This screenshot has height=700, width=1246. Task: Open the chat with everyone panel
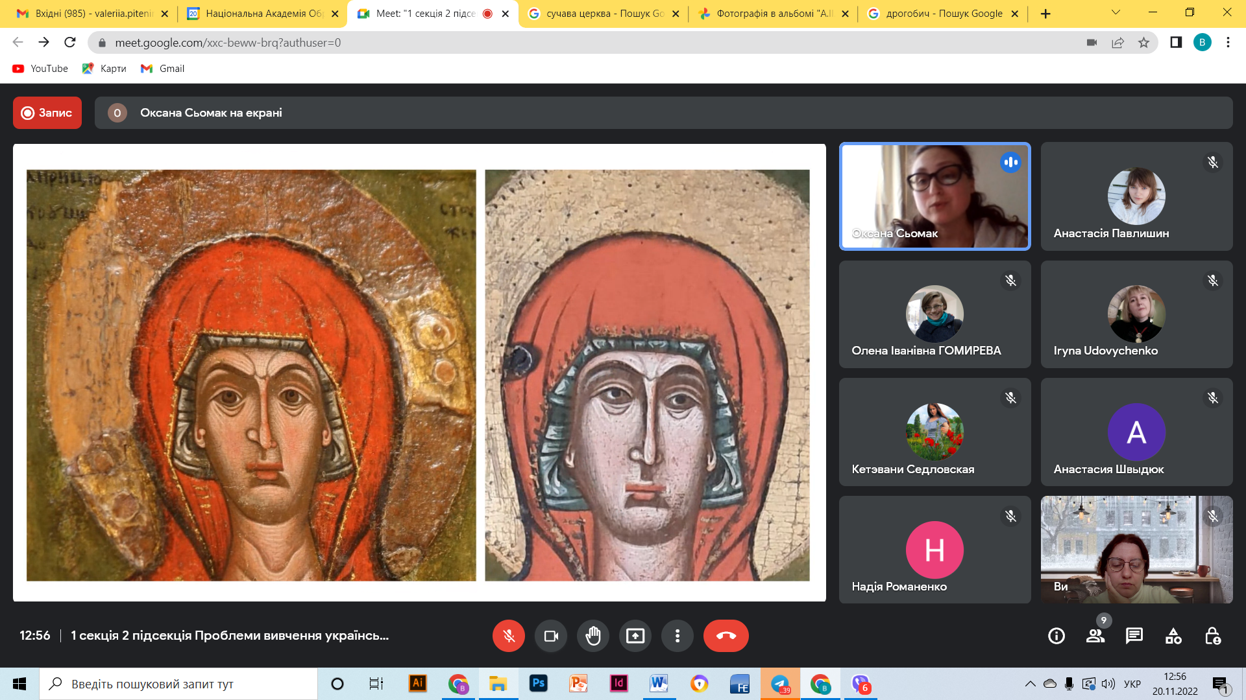coord(1134,636)
